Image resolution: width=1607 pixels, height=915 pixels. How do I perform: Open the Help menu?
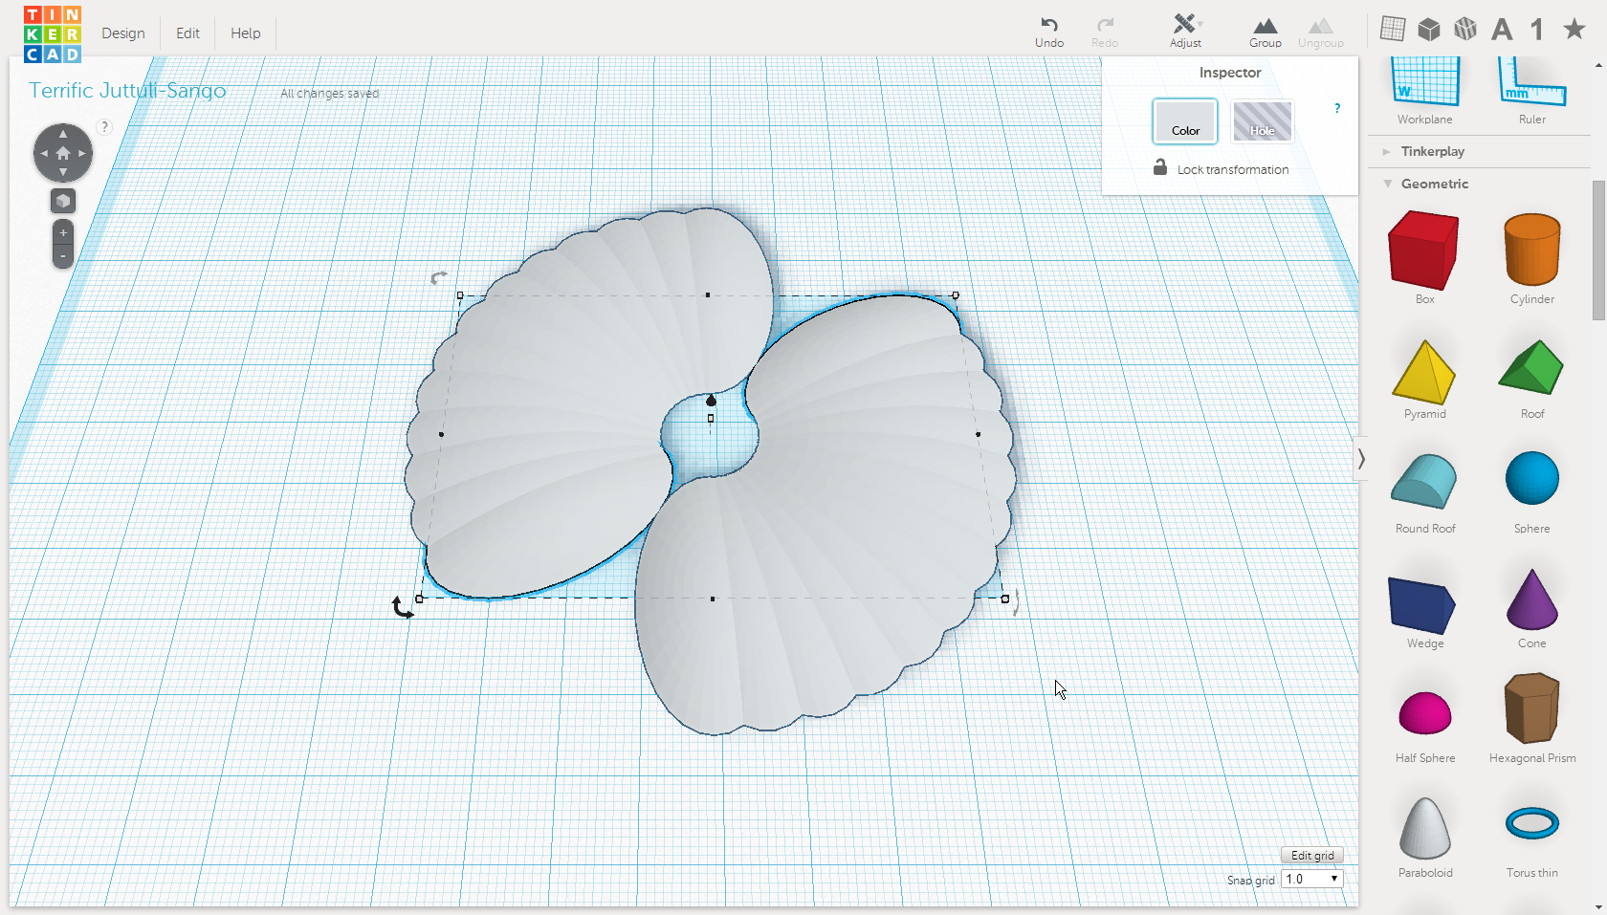click(x=246, y=33)
